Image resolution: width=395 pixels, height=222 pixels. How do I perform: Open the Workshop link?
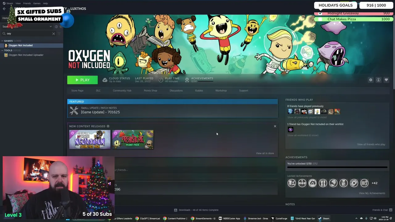coord(221,91)
